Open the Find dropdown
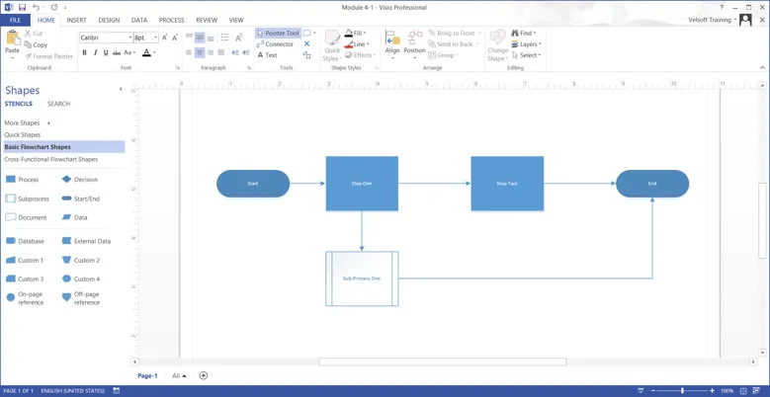The height and width of the screenshot is (397, 770). pos(524,33)
